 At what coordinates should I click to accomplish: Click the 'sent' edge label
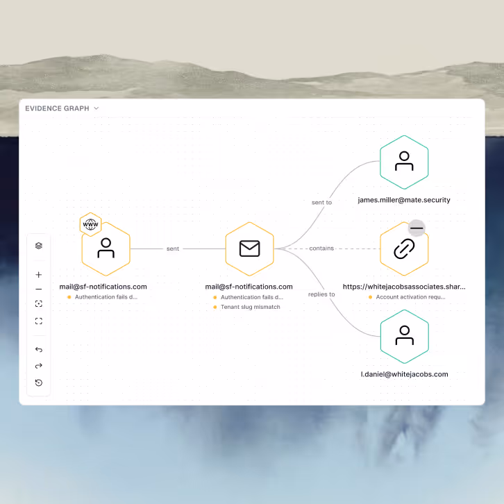(x=173, y=249)
